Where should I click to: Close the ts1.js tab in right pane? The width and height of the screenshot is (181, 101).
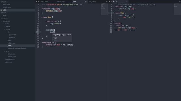pos(126,2)
